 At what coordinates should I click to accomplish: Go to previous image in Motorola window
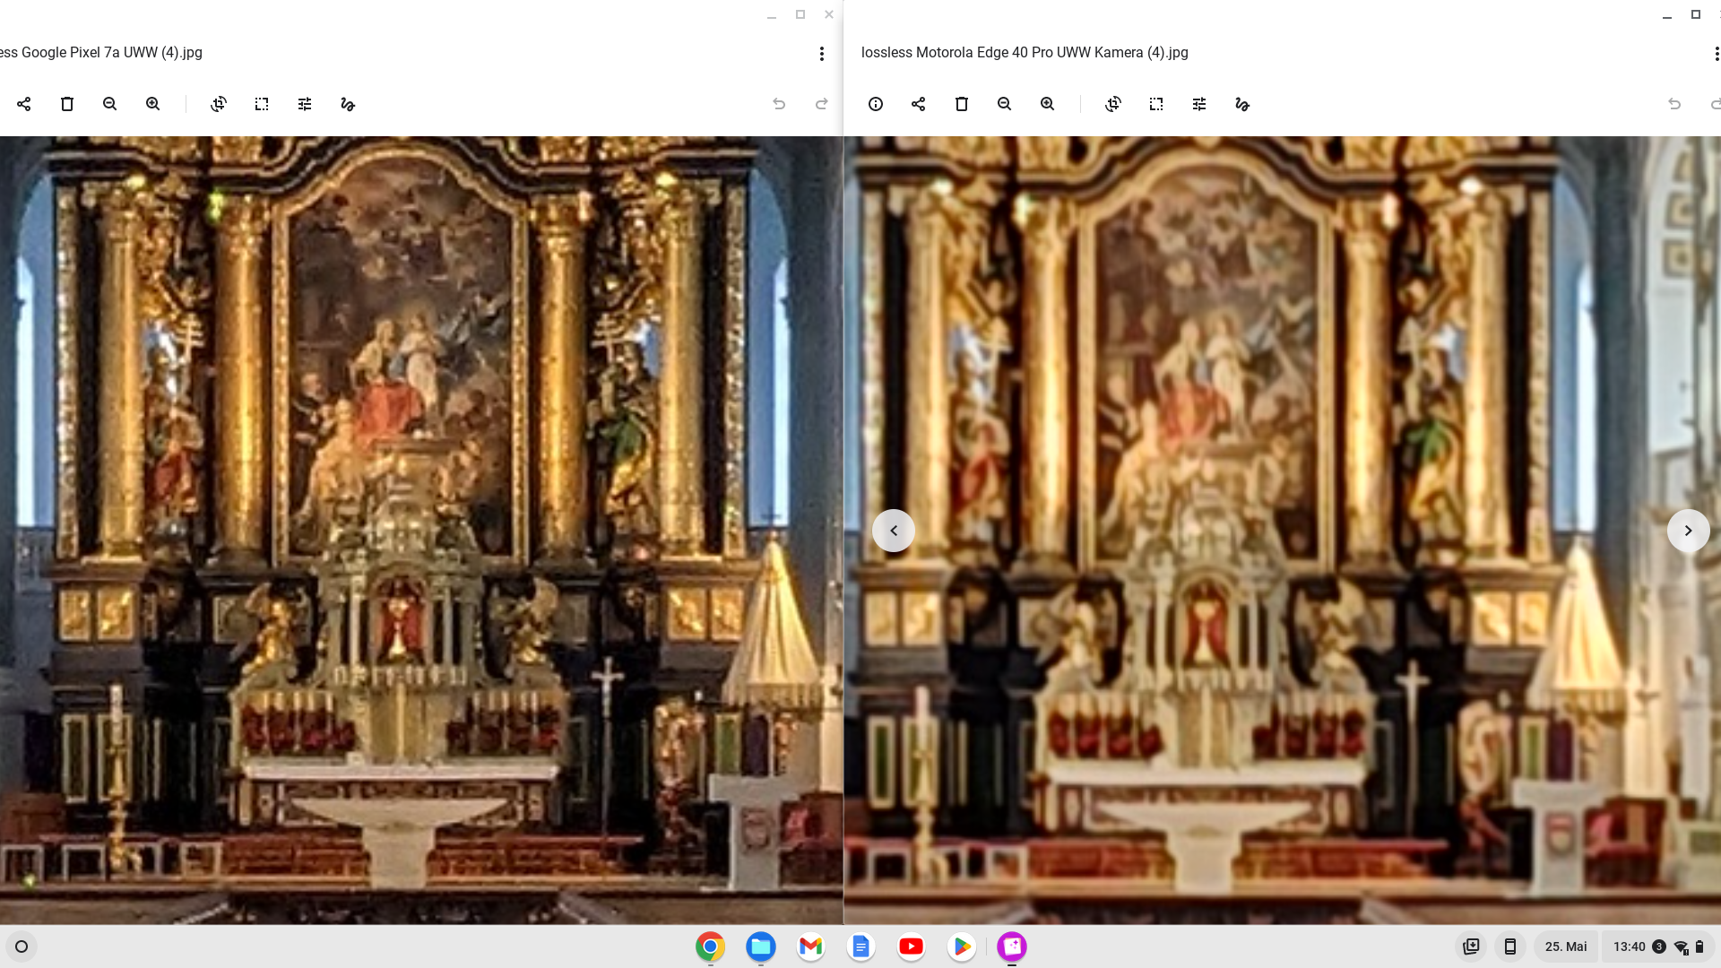[894, 531]
